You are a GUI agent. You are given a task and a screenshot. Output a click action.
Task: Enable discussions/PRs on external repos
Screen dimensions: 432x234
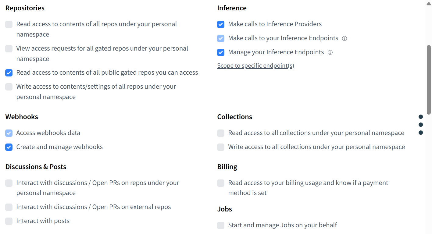9,207
